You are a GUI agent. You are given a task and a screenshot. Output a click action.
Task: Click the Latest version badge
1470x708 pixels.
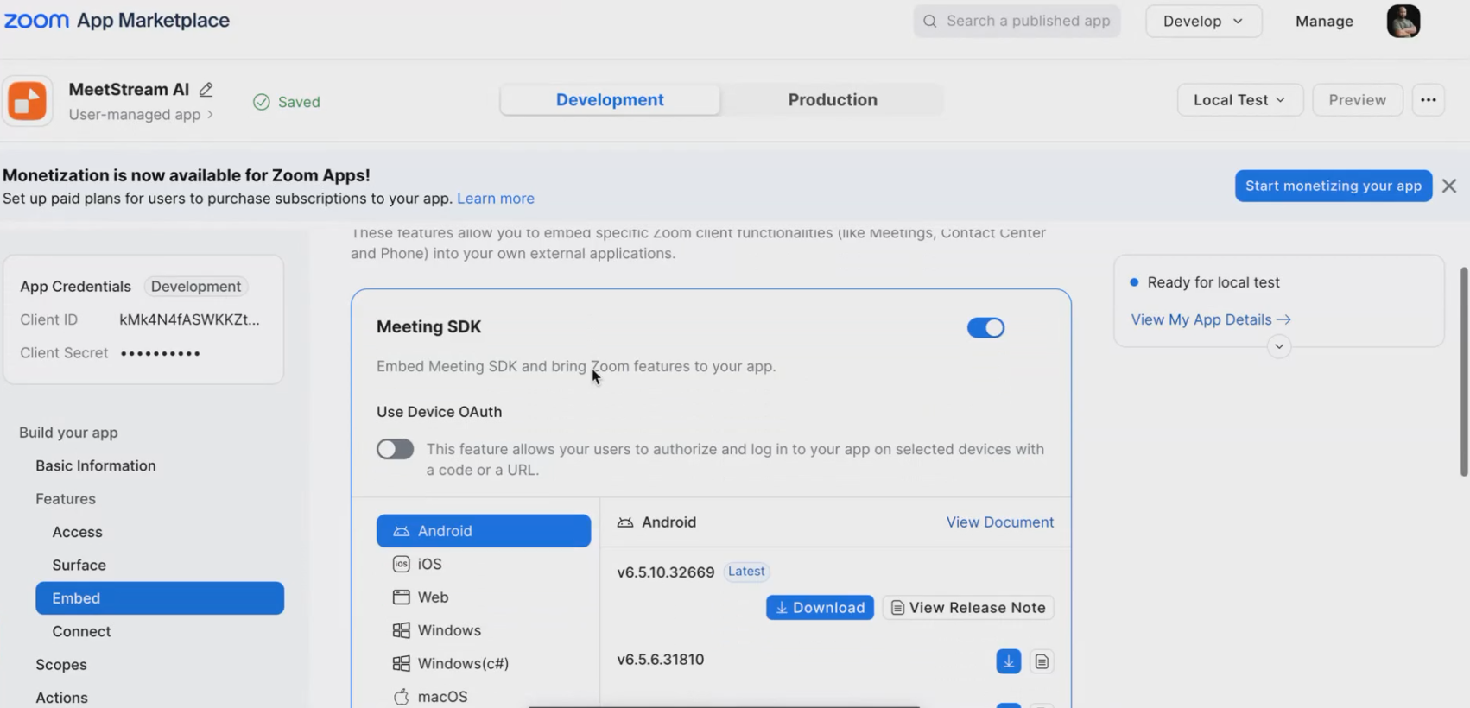746,572
